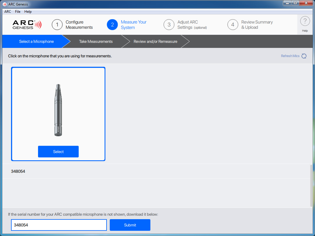Click step 2 circle for Measure Your System
This screenshot has width=315, height=236.
tap(112, 25)
